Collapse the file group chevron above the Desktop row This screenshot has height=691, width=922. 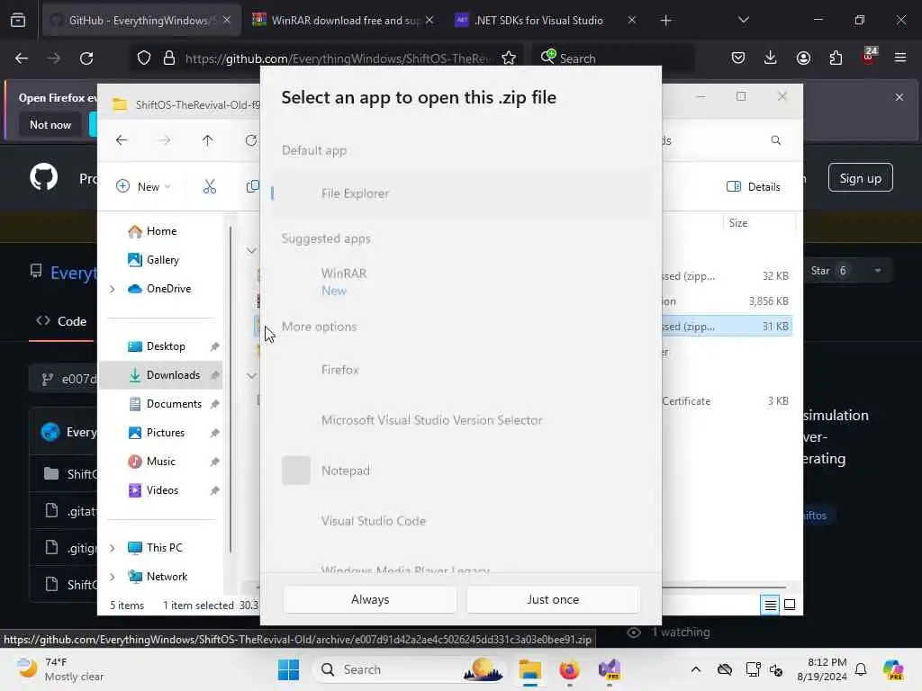click(251, 250)
